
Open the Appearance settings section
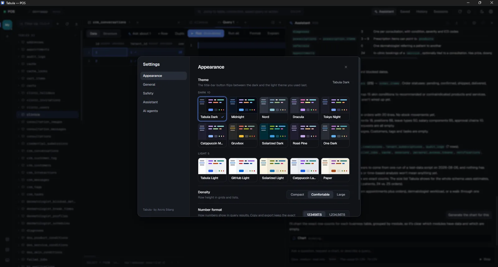point(163,76)
